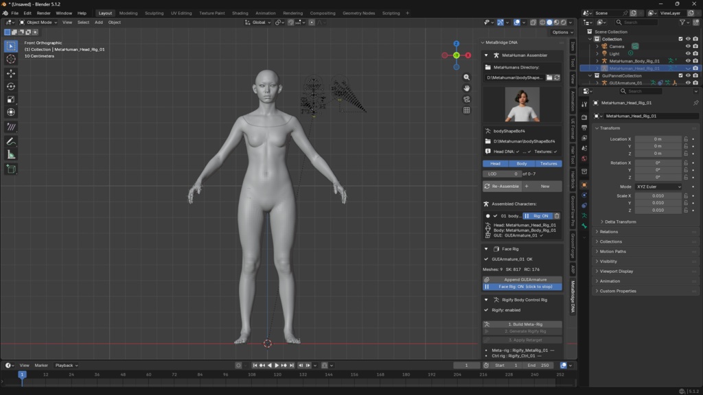The image size is (703, 395).
Task: Select the Move tool
Action: [x=11, y=73]
